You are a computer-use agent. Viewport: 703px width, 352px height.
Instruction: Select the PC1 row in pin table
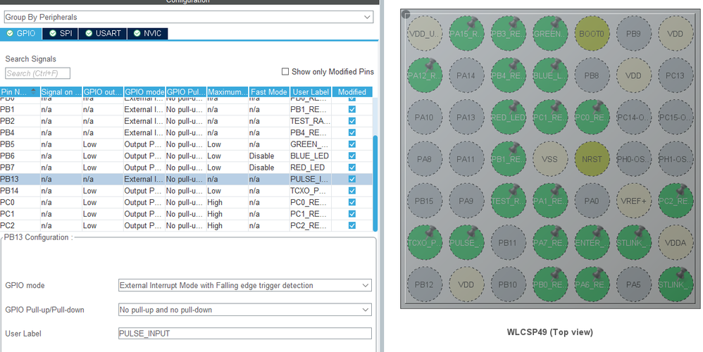186,214
